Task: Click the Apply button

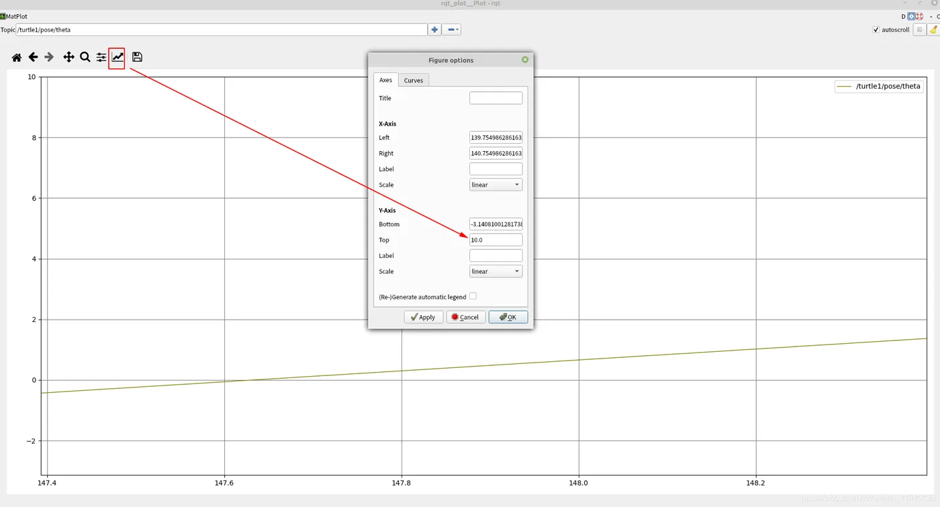Action: point(424,317)
